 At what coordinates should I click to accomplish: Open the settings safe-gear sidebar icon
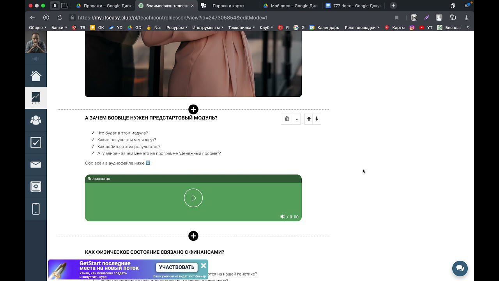click(x=36, y=187)
